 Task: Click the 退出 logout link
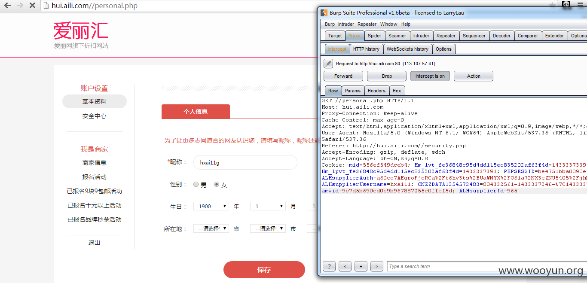(x=95, y=243)
